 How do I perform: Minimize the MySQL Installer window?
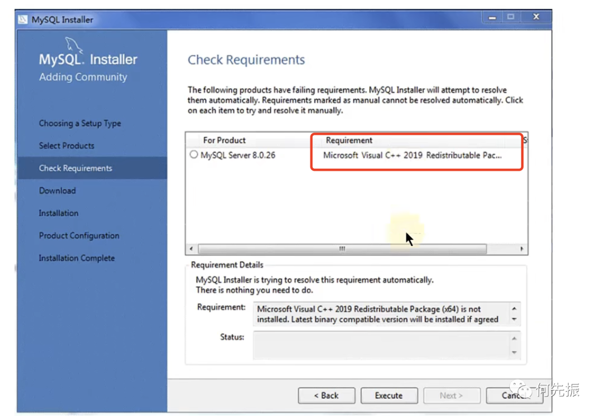(x=492, y=17)
